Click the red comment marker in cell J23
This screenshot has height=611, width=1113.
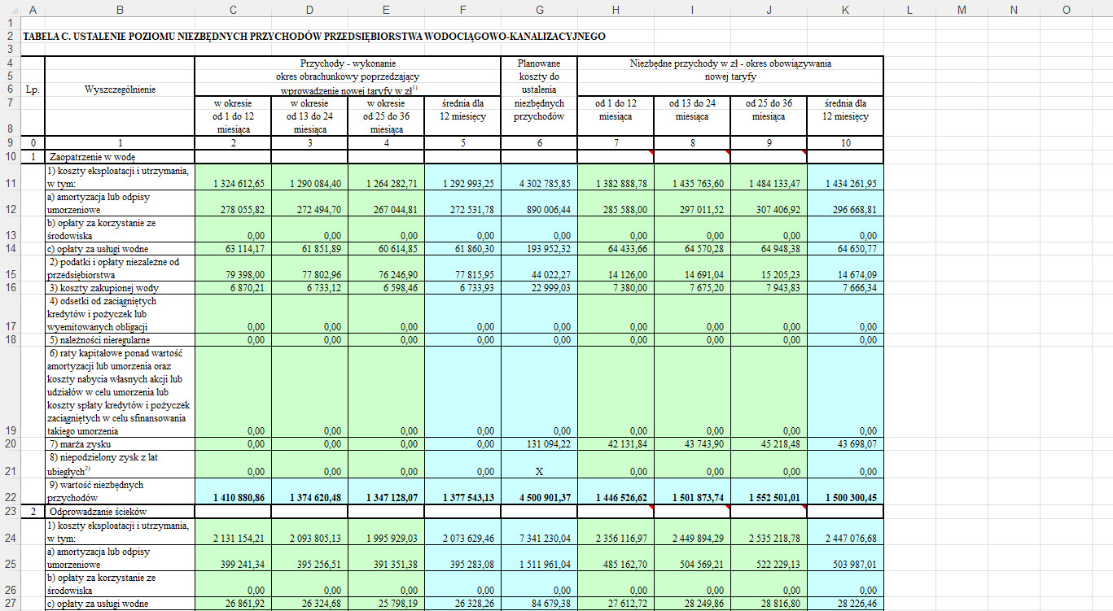(x=804, y=507)
